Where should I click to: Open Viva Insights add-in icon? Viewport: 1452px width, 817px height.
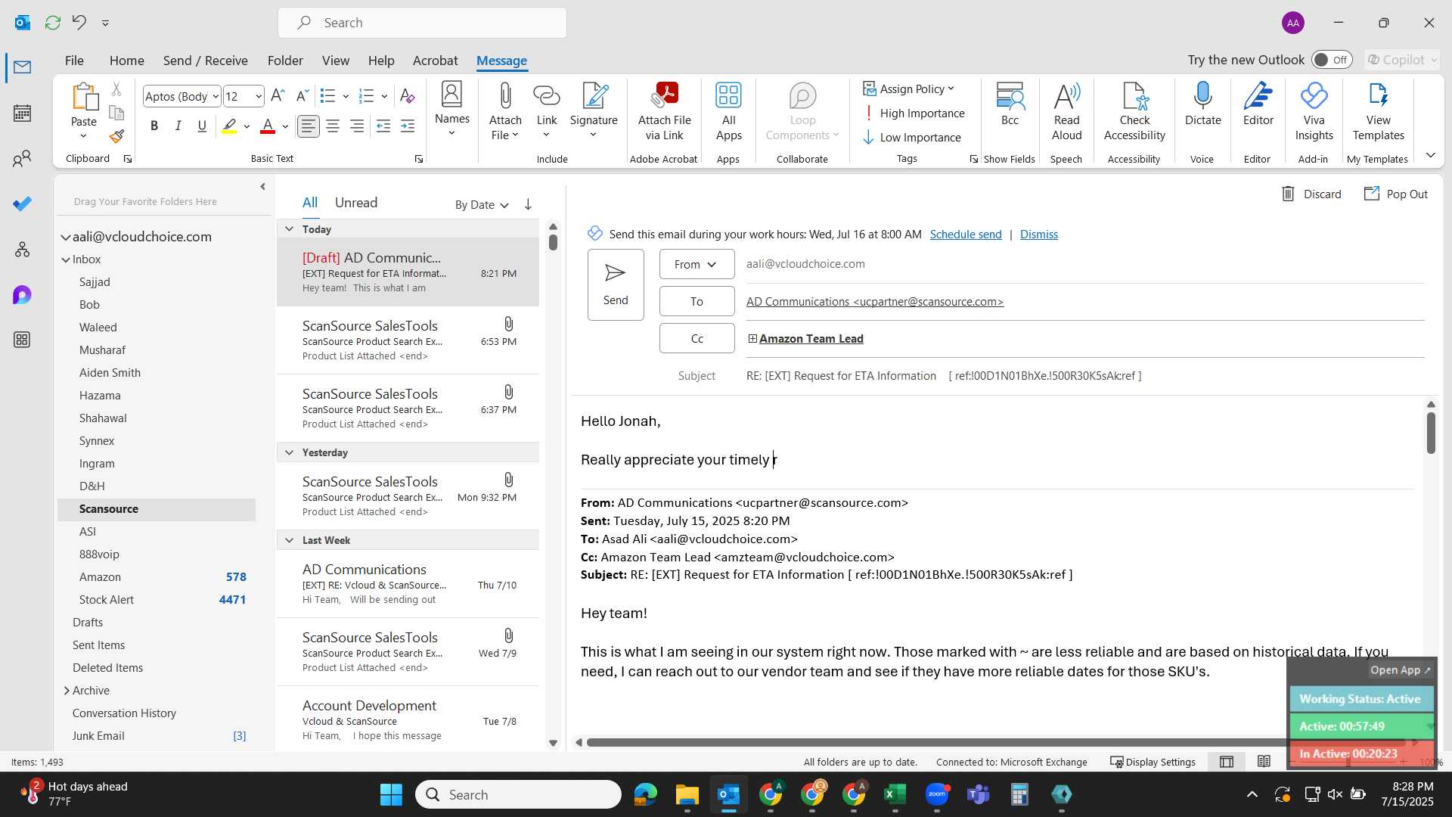pos(1314,111)
